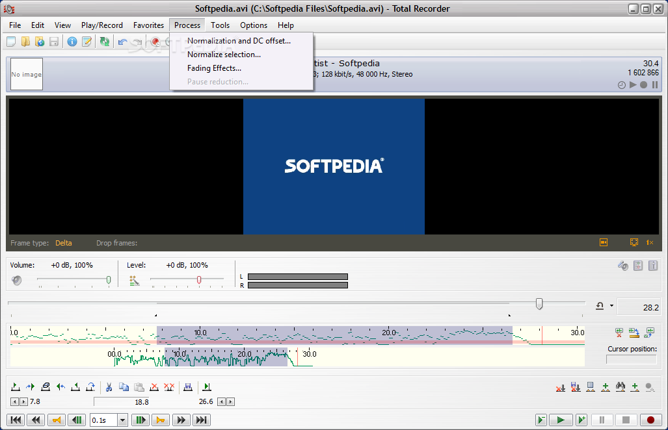Click the Fast forward double-arrow button
The height and width of the screenshot is (430, 668).
coord(181,420)
